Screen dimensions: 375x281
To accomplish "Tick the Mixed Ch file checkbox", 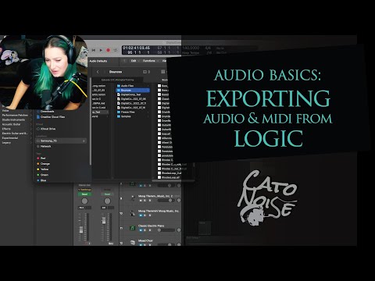I will pos(159,143).
